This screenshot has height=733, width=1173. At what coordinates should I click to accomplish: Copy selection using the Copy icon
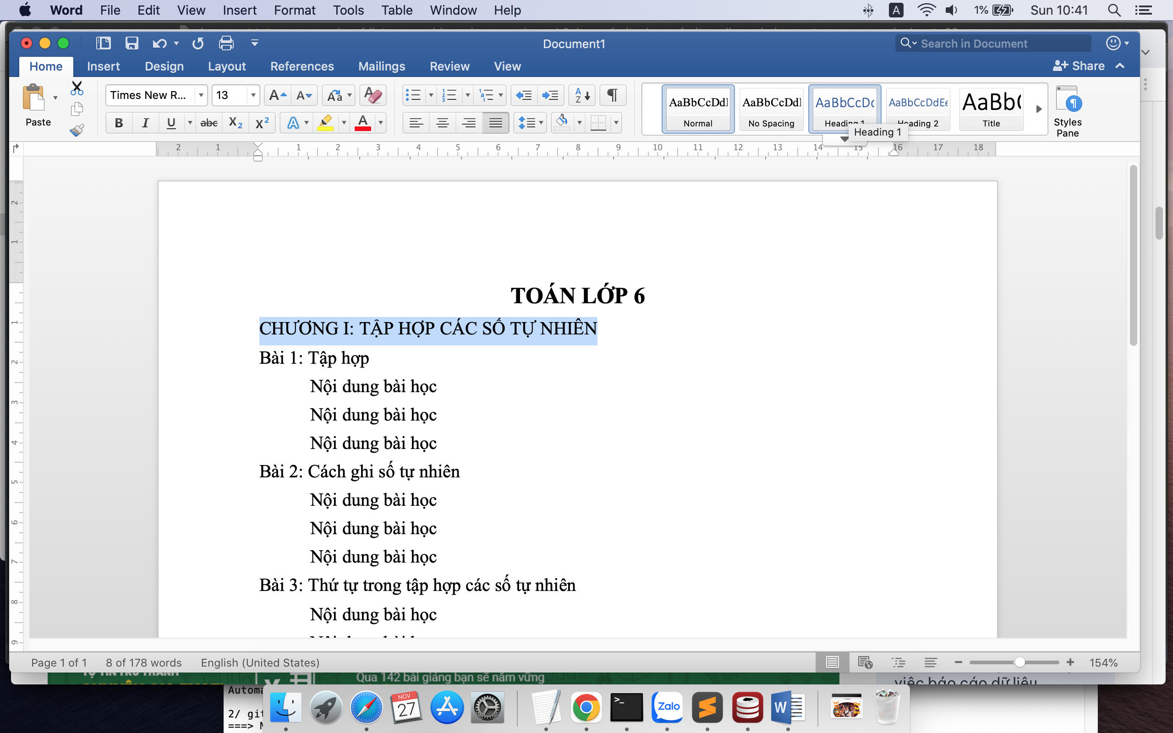click(77, 109)
